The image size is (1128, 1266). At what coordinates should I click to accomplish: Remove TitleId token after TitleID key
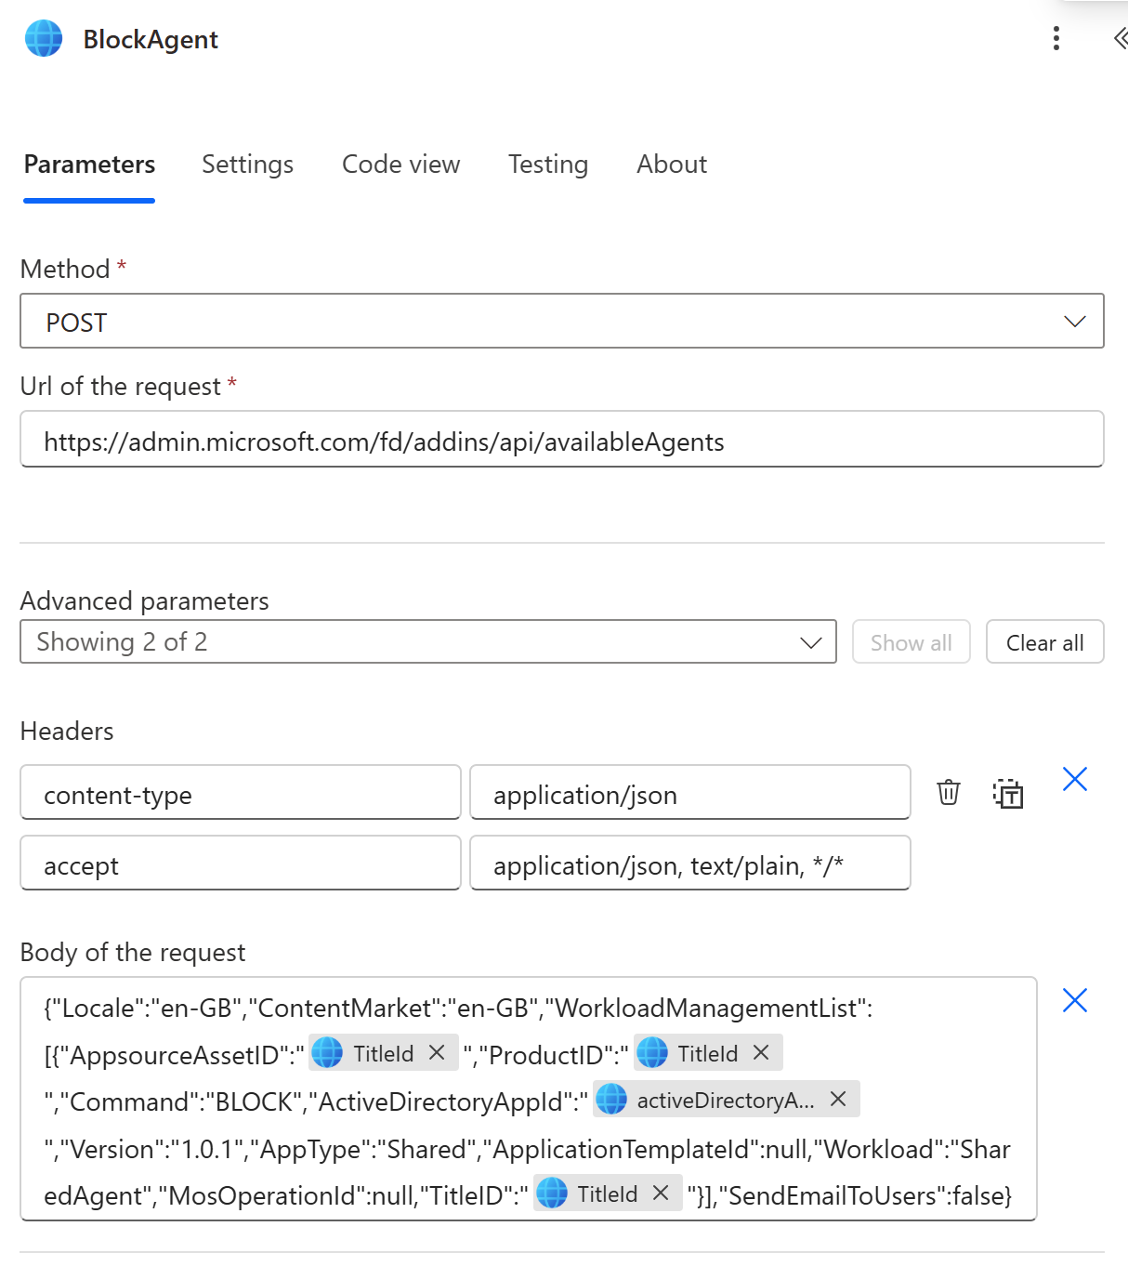(x=661, y=1193)
